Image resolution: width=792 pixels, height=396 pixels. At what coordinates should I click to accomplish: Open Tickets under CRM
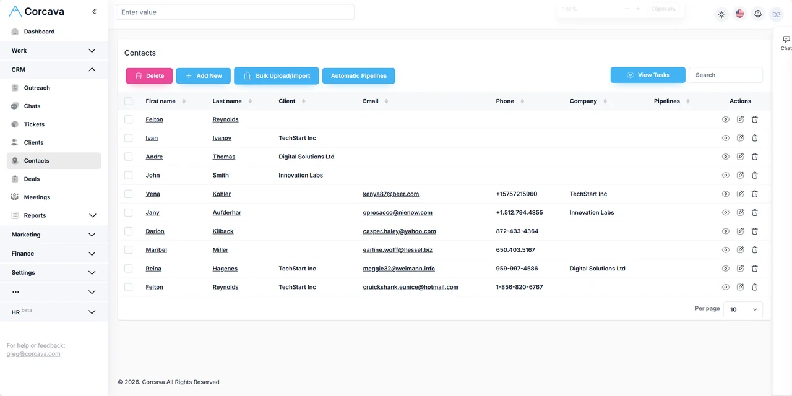point(54,124)
